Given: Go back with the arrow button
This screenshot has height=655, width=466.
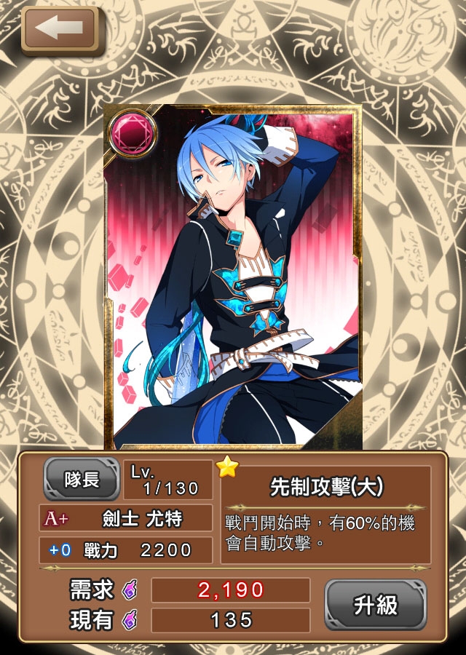Looking at the screenshot, I should 61,29.
